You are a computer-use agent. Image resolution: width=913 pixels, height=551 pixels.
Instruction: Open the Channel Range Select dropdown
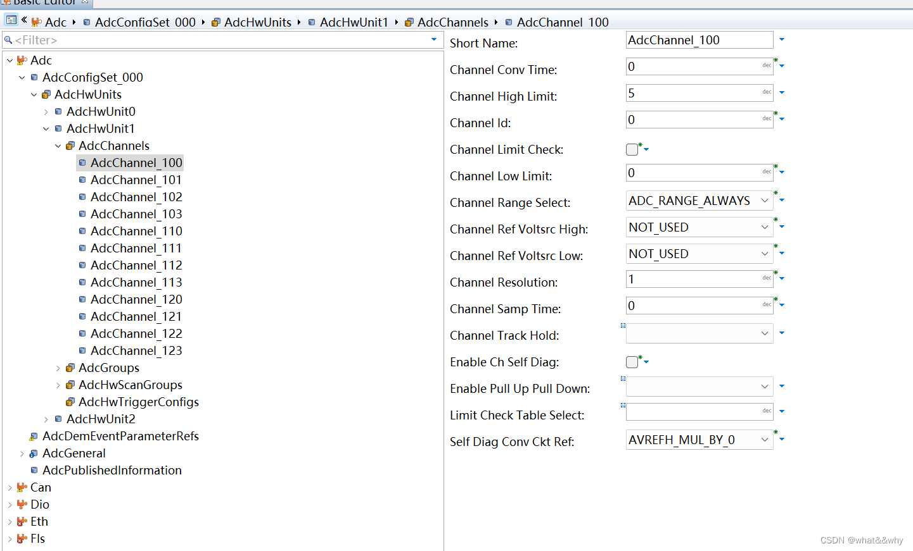765,201
